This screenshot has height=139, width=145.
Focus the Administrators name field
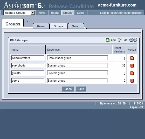28,58
